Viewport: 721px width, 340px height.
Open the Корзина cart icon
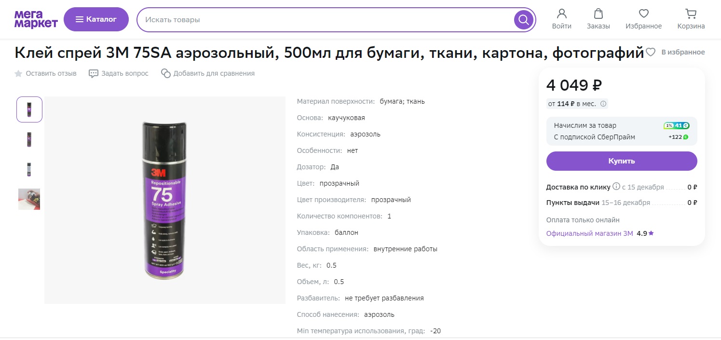tap(691, 19)
